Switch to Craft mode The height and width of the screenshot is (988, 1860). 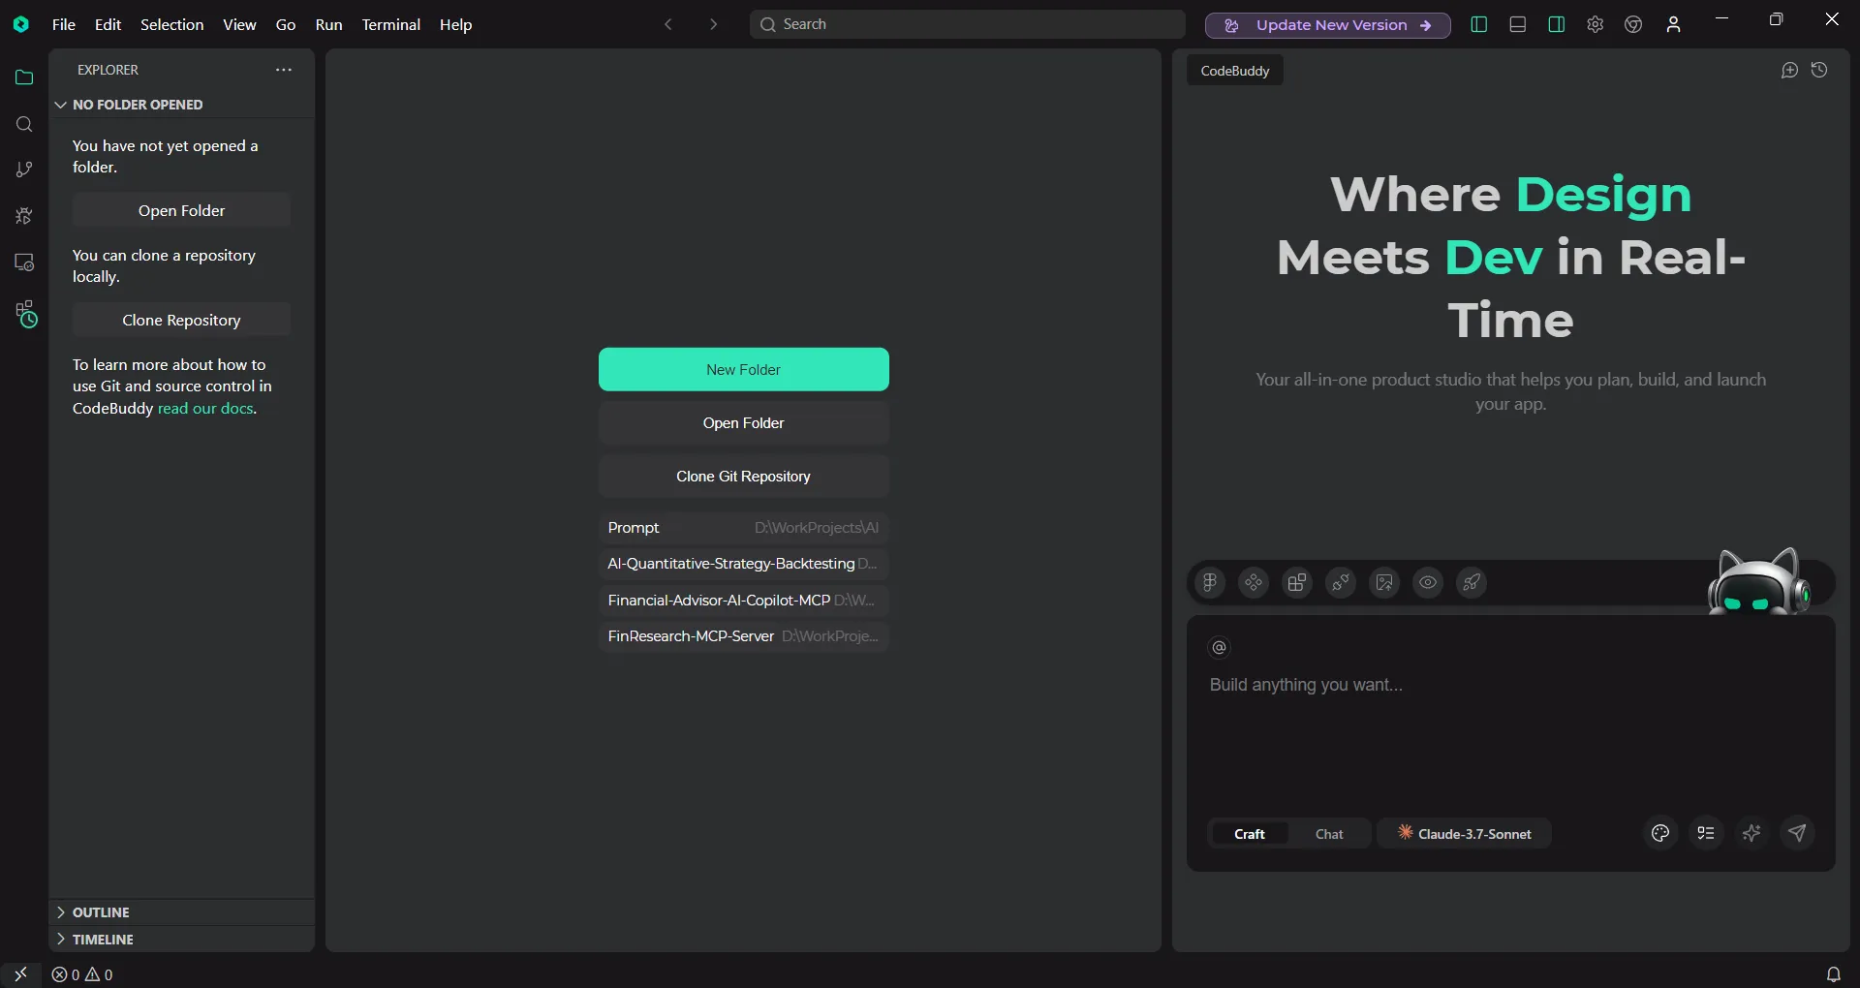pyautogui.click(x=1249, y=834)
